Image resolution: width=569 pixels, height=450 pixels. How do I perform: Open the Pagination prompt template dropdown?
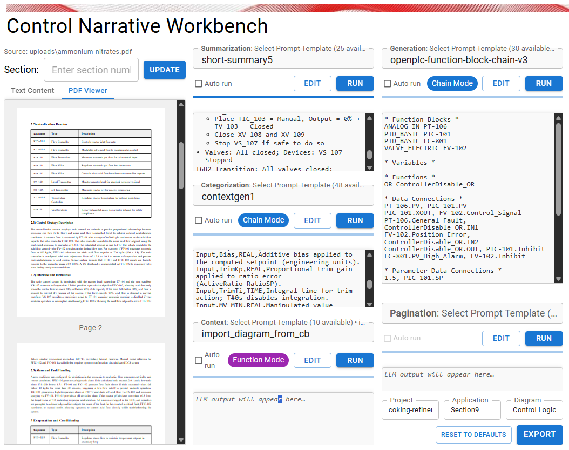pos(472,313)
